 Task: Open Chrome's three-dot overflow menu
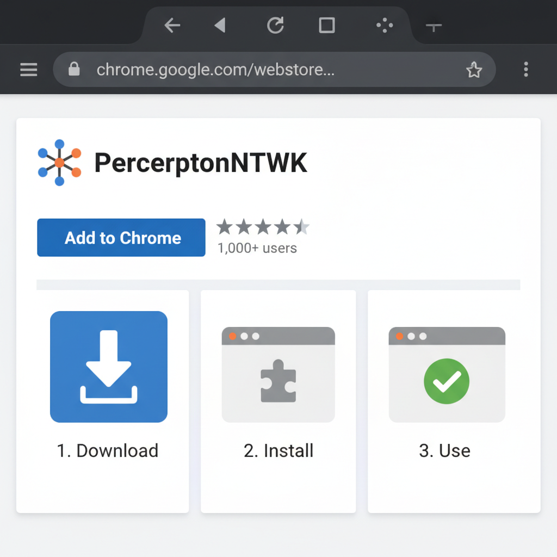pyautogui.click(x=525, y=69)
